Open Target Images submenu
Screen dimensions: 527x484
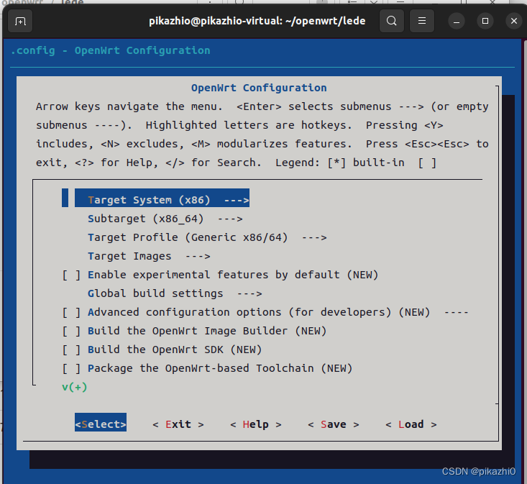pyautogui.click(x=149, y=256)
